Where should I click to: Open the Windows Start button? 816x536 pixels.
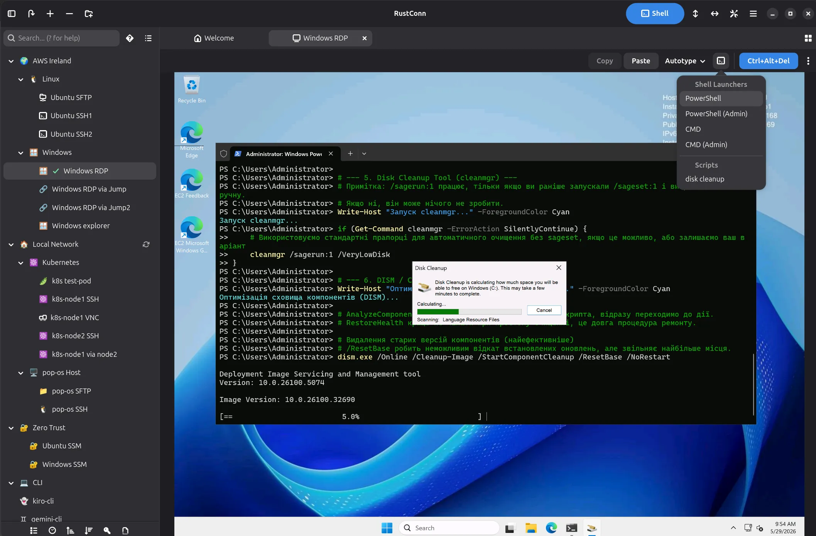click(387, 528)
